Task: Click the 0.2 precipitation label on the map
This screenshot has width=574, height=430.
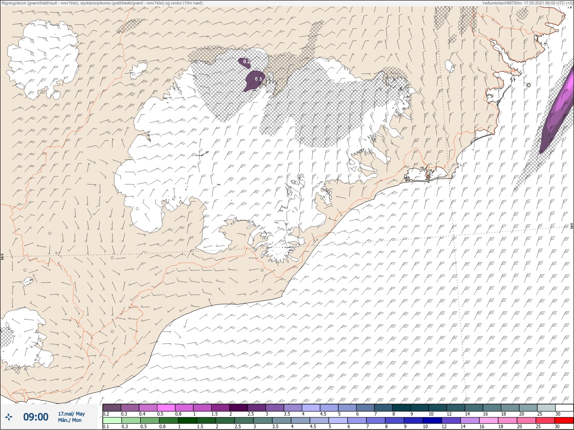Action: pos(247,61)
